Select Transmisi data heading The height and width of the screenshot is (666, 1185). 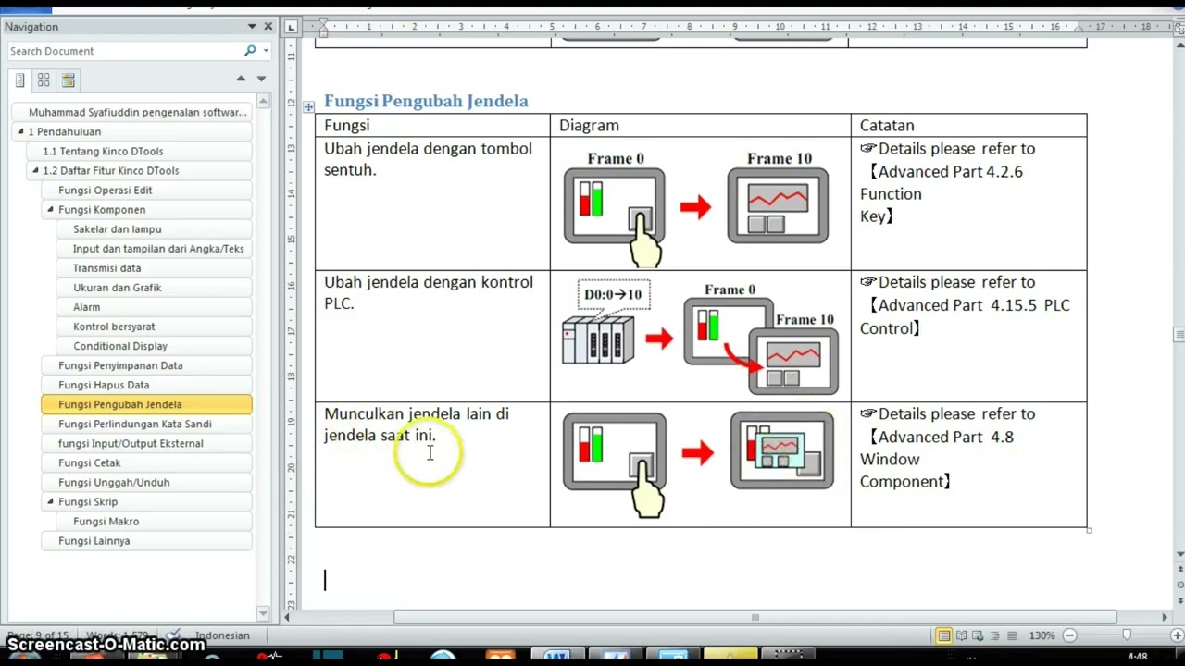[155, 267]
